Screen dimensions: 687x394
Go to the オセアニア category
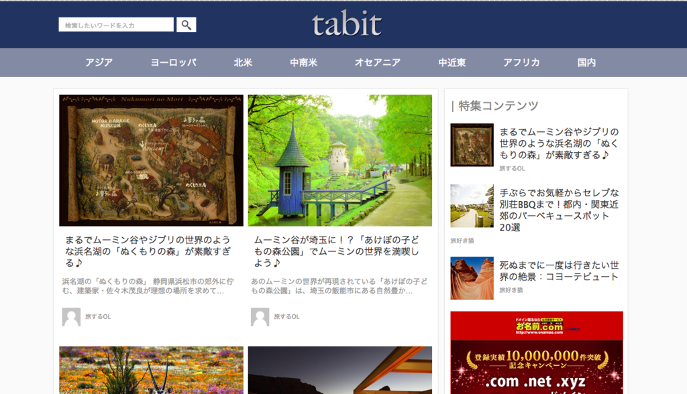[x=378, y=62]
